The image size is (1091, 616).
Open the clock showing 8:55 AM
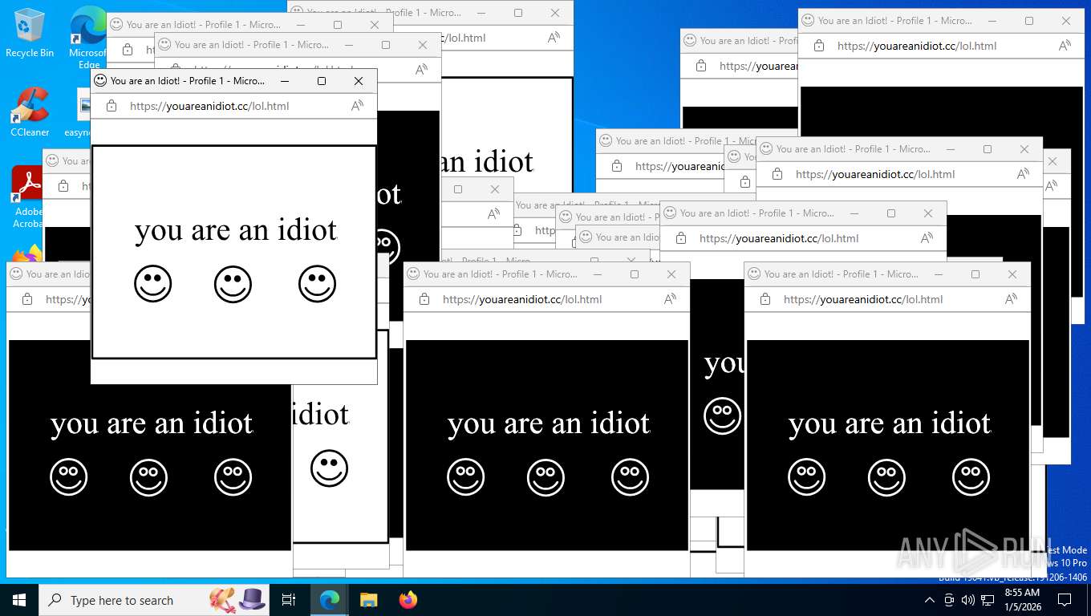1022,600
